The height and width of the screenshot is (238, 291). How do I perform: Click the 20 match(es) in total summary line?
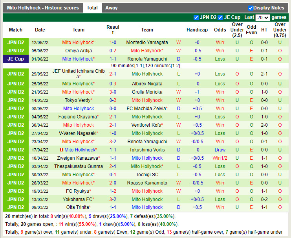click(x=90, y=216)
